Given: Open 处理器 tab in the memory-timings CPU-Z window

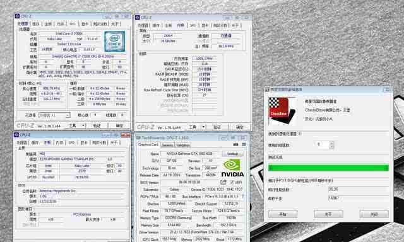Looking at the screenshot, I should (143, 25).
